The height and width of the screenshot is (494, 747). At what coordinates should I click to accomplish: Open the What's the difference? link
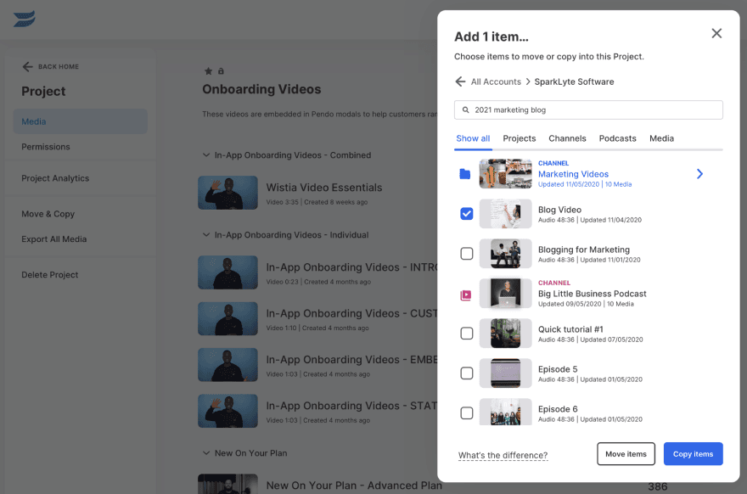pos(503,456)
